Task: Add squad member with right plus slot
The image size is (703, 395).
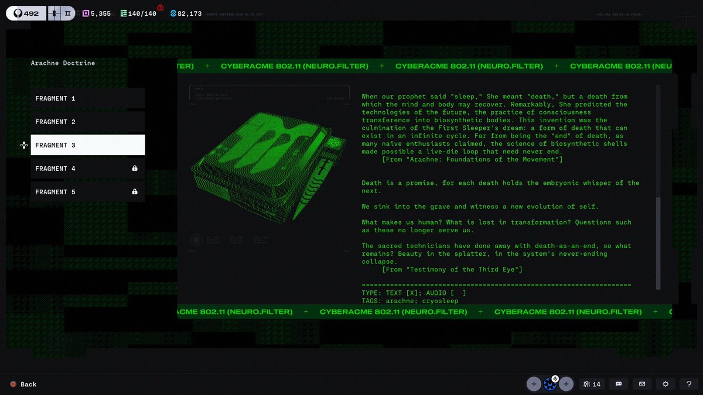Action: tap(566, 384)
